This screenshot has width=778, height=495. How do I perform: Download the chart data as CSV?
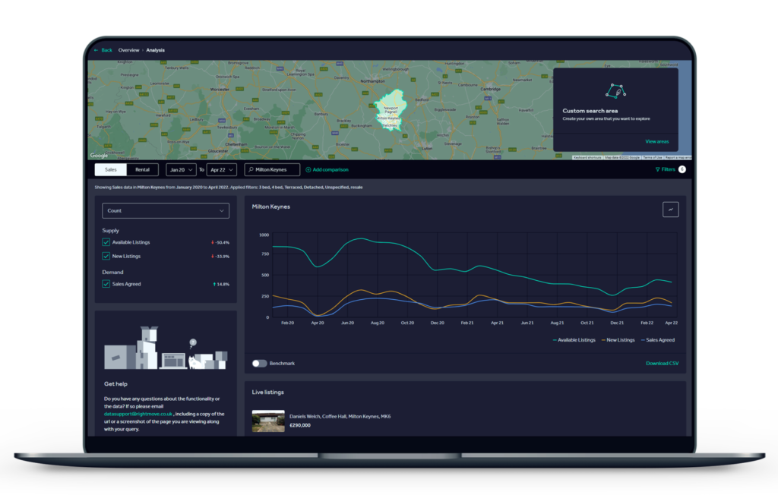(x=662, y=364)
